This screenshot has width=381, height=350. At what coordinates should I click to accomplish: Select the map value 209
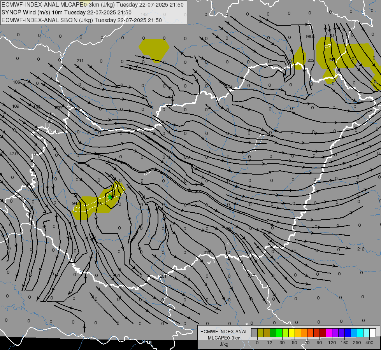click(58, 108)
